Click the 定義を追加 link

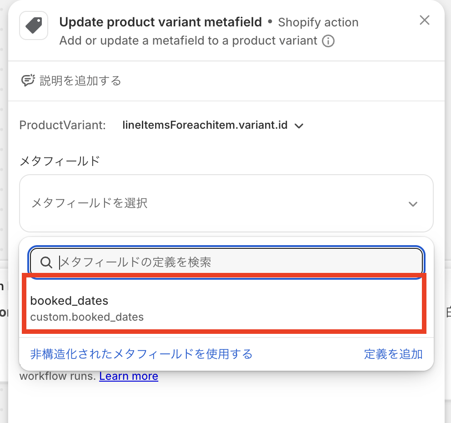[x=393, y=354]
